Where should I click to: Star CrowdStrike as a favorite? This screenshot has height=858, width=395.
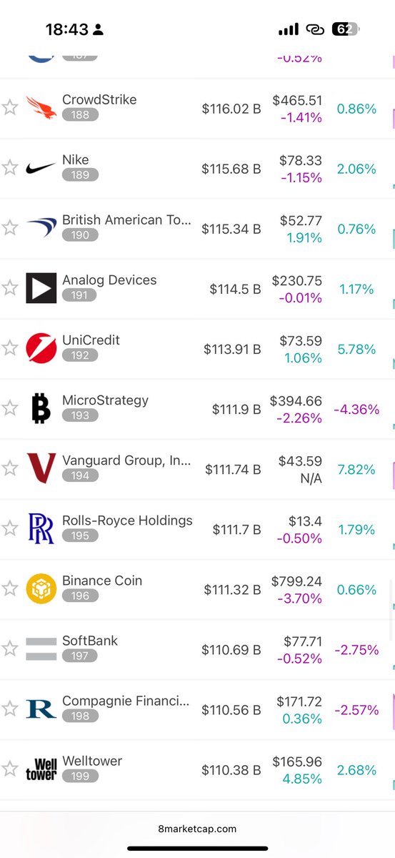click(9, 108)
